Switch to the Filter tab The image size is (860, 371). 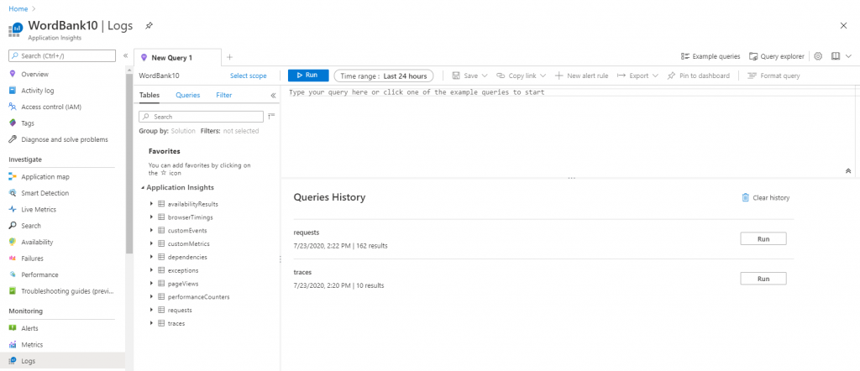(223, 96)
